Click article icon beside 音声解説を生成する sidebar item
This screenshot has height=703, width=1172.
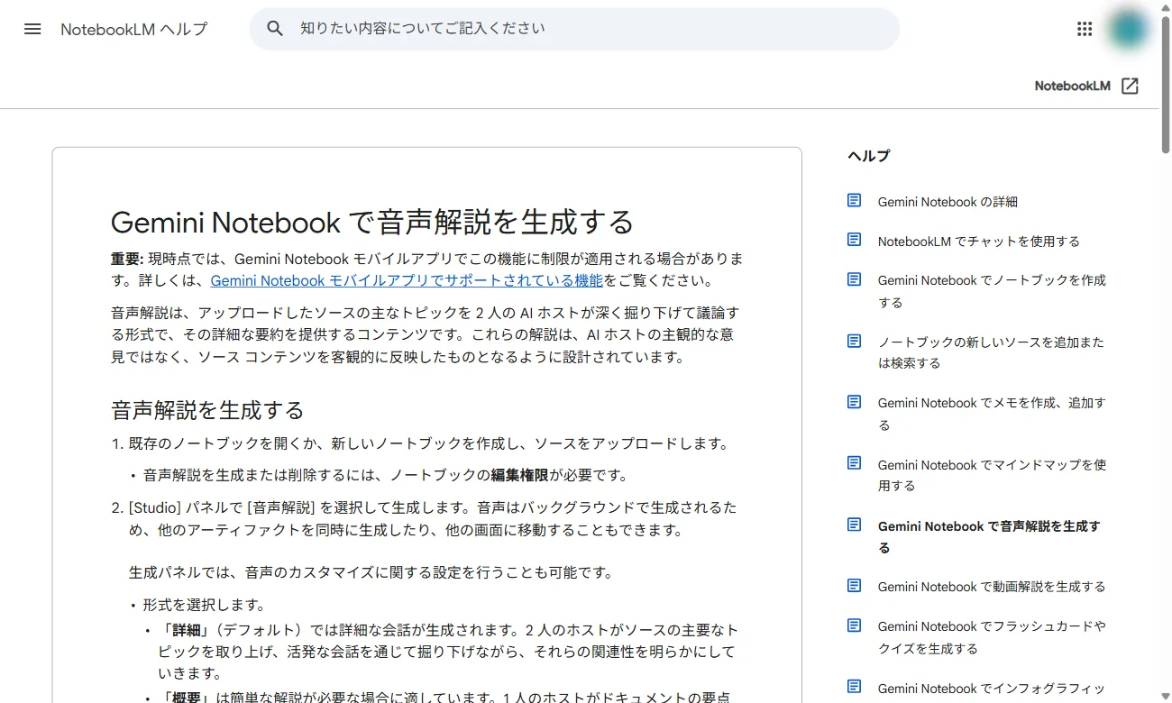[854, 525]
